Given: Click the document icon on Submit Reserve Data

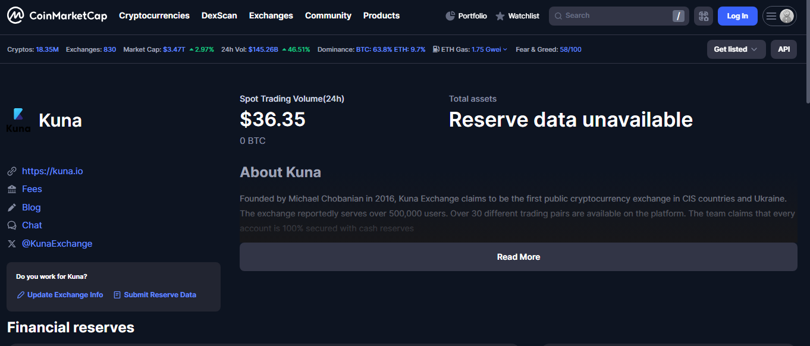Looking at the screenshot, I should 117,295.
